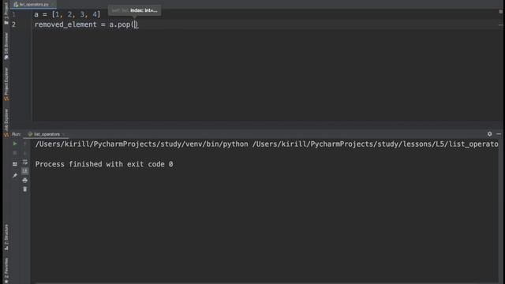Viewport: 505px width, 284px height.
Task: Click the Down the stack trace arrow
Action: [24, 153]
